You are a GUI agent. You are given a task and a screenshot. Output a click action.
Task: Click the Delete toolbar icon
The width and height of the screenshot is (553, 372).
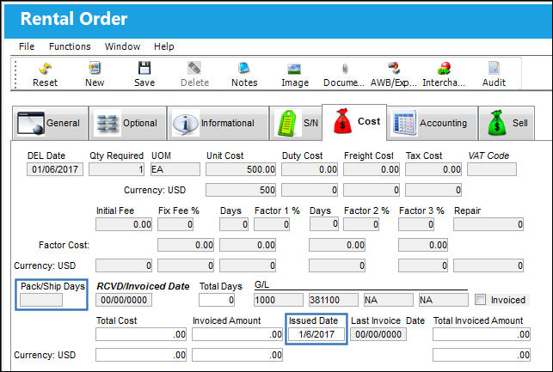pyautogui.click(x=194, y=75)
